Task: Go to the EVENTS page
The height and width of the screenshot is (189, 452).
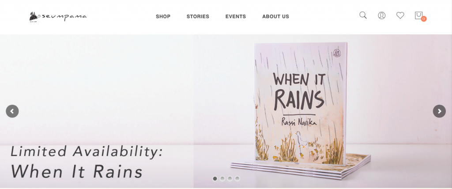Action: (x=236, y=17)
